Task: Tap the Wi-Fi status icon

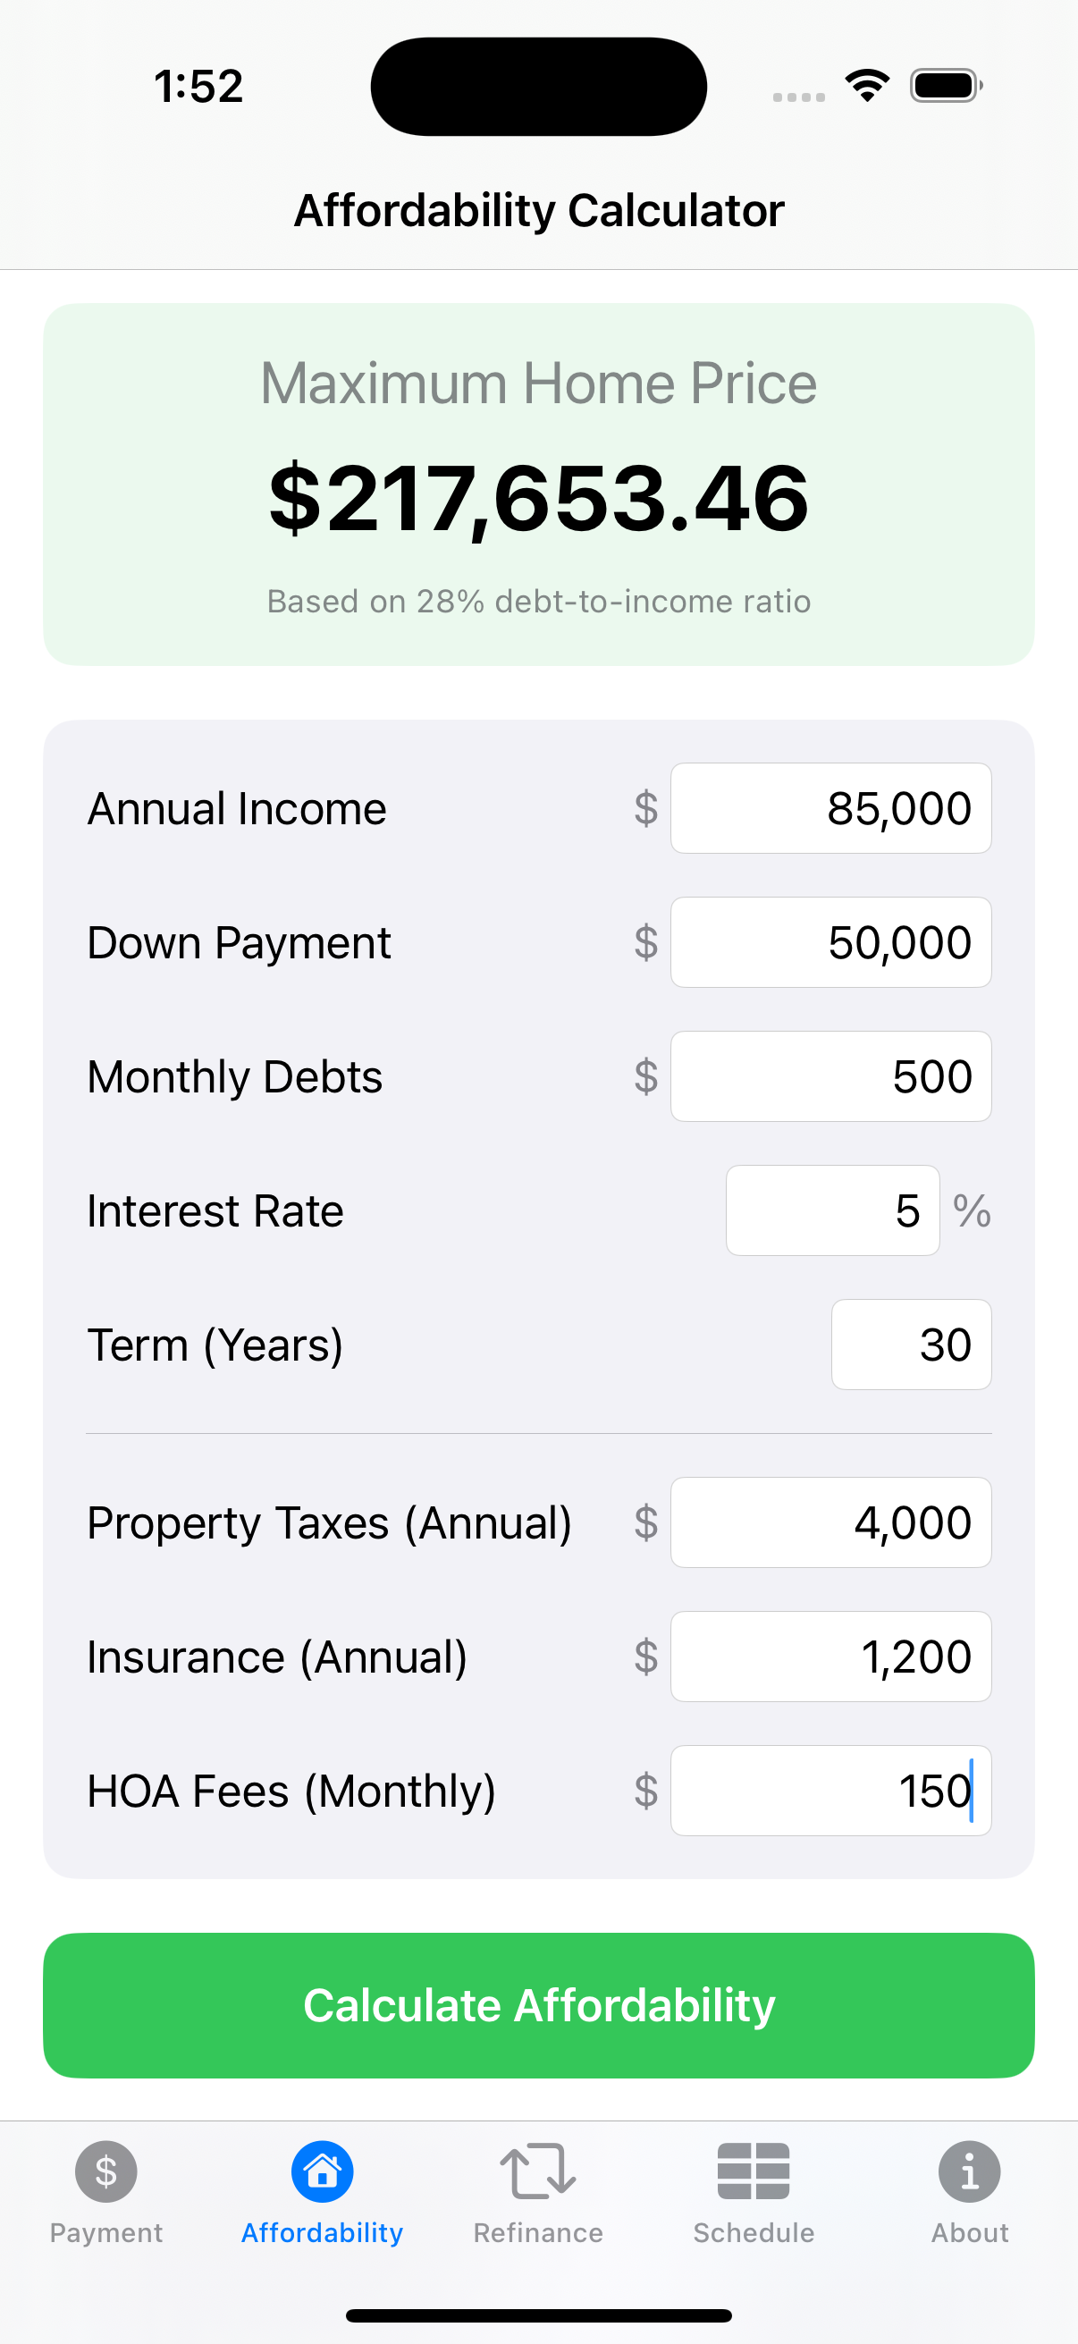Action: [x=867, y=86]
